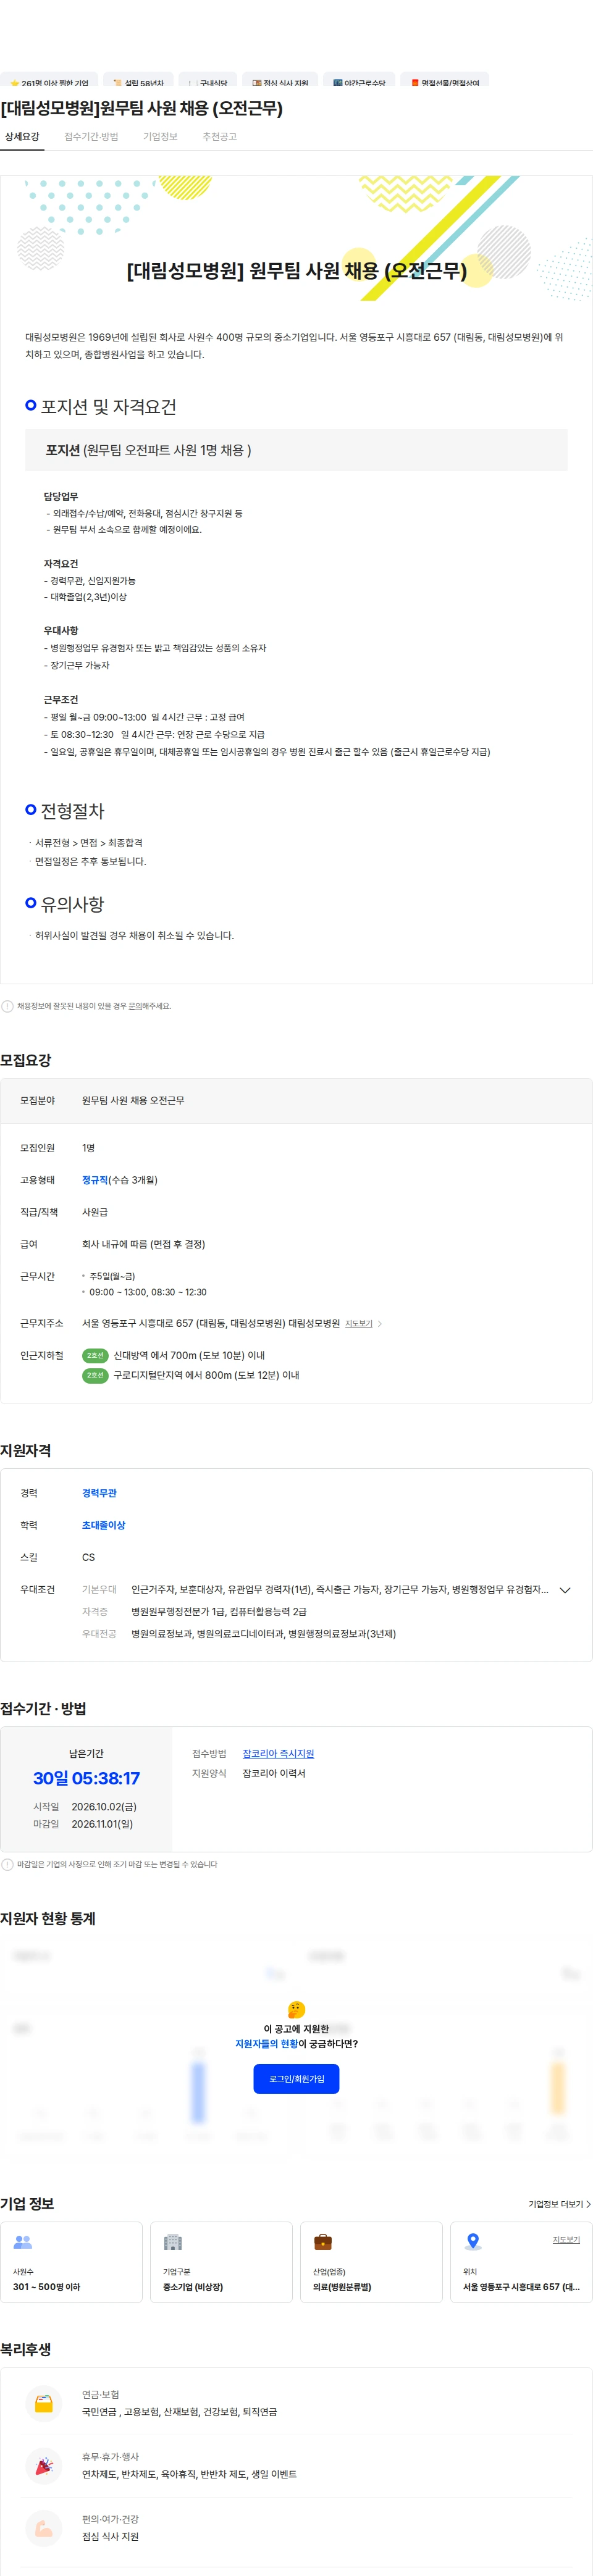The width and height of the screenshot is (593, 2576).
Task: Click the 연차제도, 반차제도 benefits text
Action: tap(189, 2473)
